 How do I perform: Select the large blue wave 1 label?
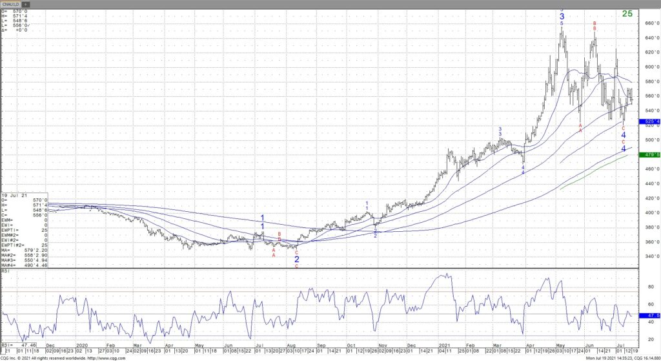[263, 218]
